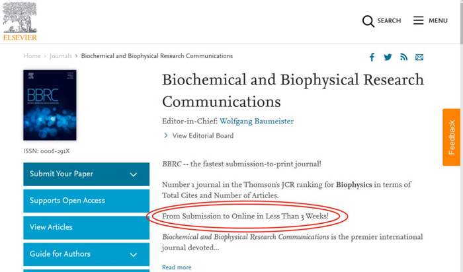
Task: Open search via magnifying glass icon
Action: (368, 21)
